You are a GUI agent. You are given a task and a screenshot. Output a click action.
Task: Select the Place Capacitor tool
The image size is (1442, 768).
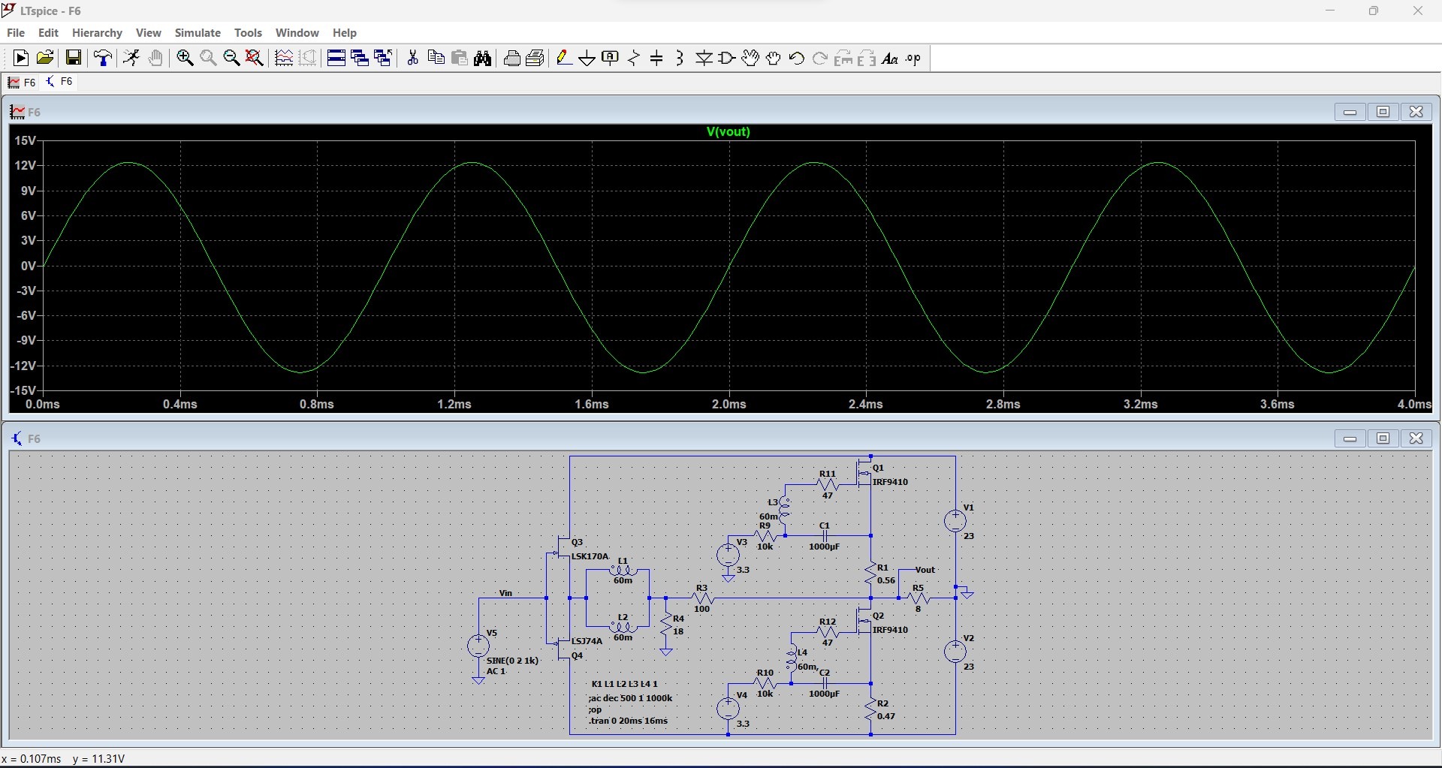[657, 59]
